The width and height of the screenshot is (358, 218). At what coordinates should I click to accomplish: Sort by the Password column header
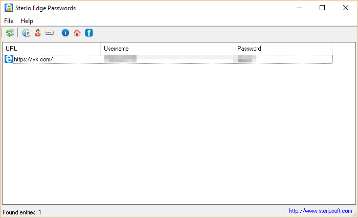(283, 49)
